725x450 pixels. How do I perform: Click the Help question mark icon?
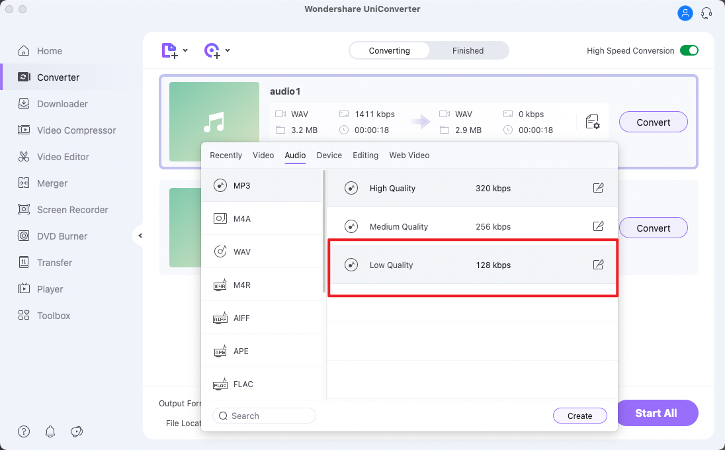click(24, 431)
